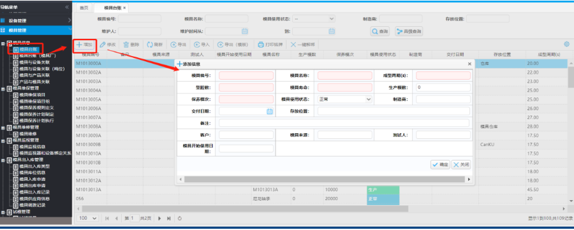Collapse the 模具管理 menu section
This screenshot has width=574, height=230.
(36, 31)
